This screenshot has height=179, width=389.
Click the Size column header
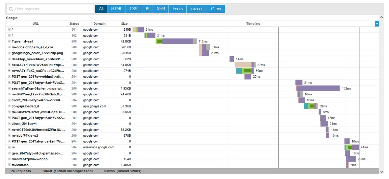pos(124,24)
